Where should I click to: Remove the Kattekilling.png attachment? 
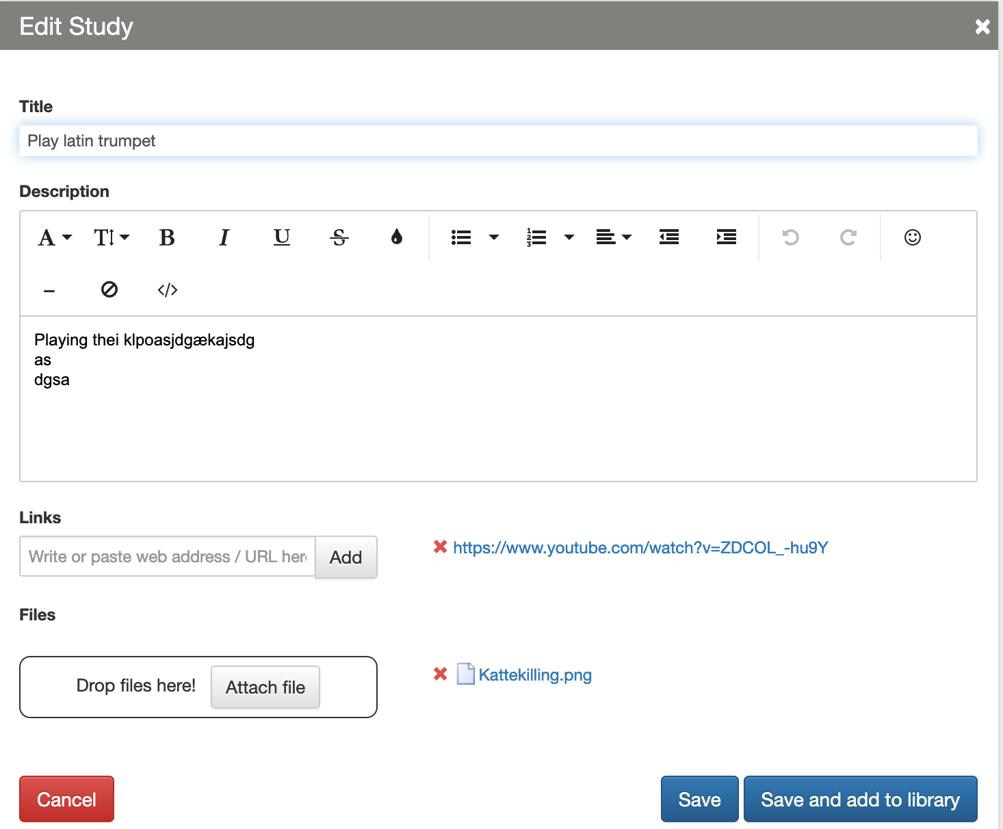coord(441,674)
